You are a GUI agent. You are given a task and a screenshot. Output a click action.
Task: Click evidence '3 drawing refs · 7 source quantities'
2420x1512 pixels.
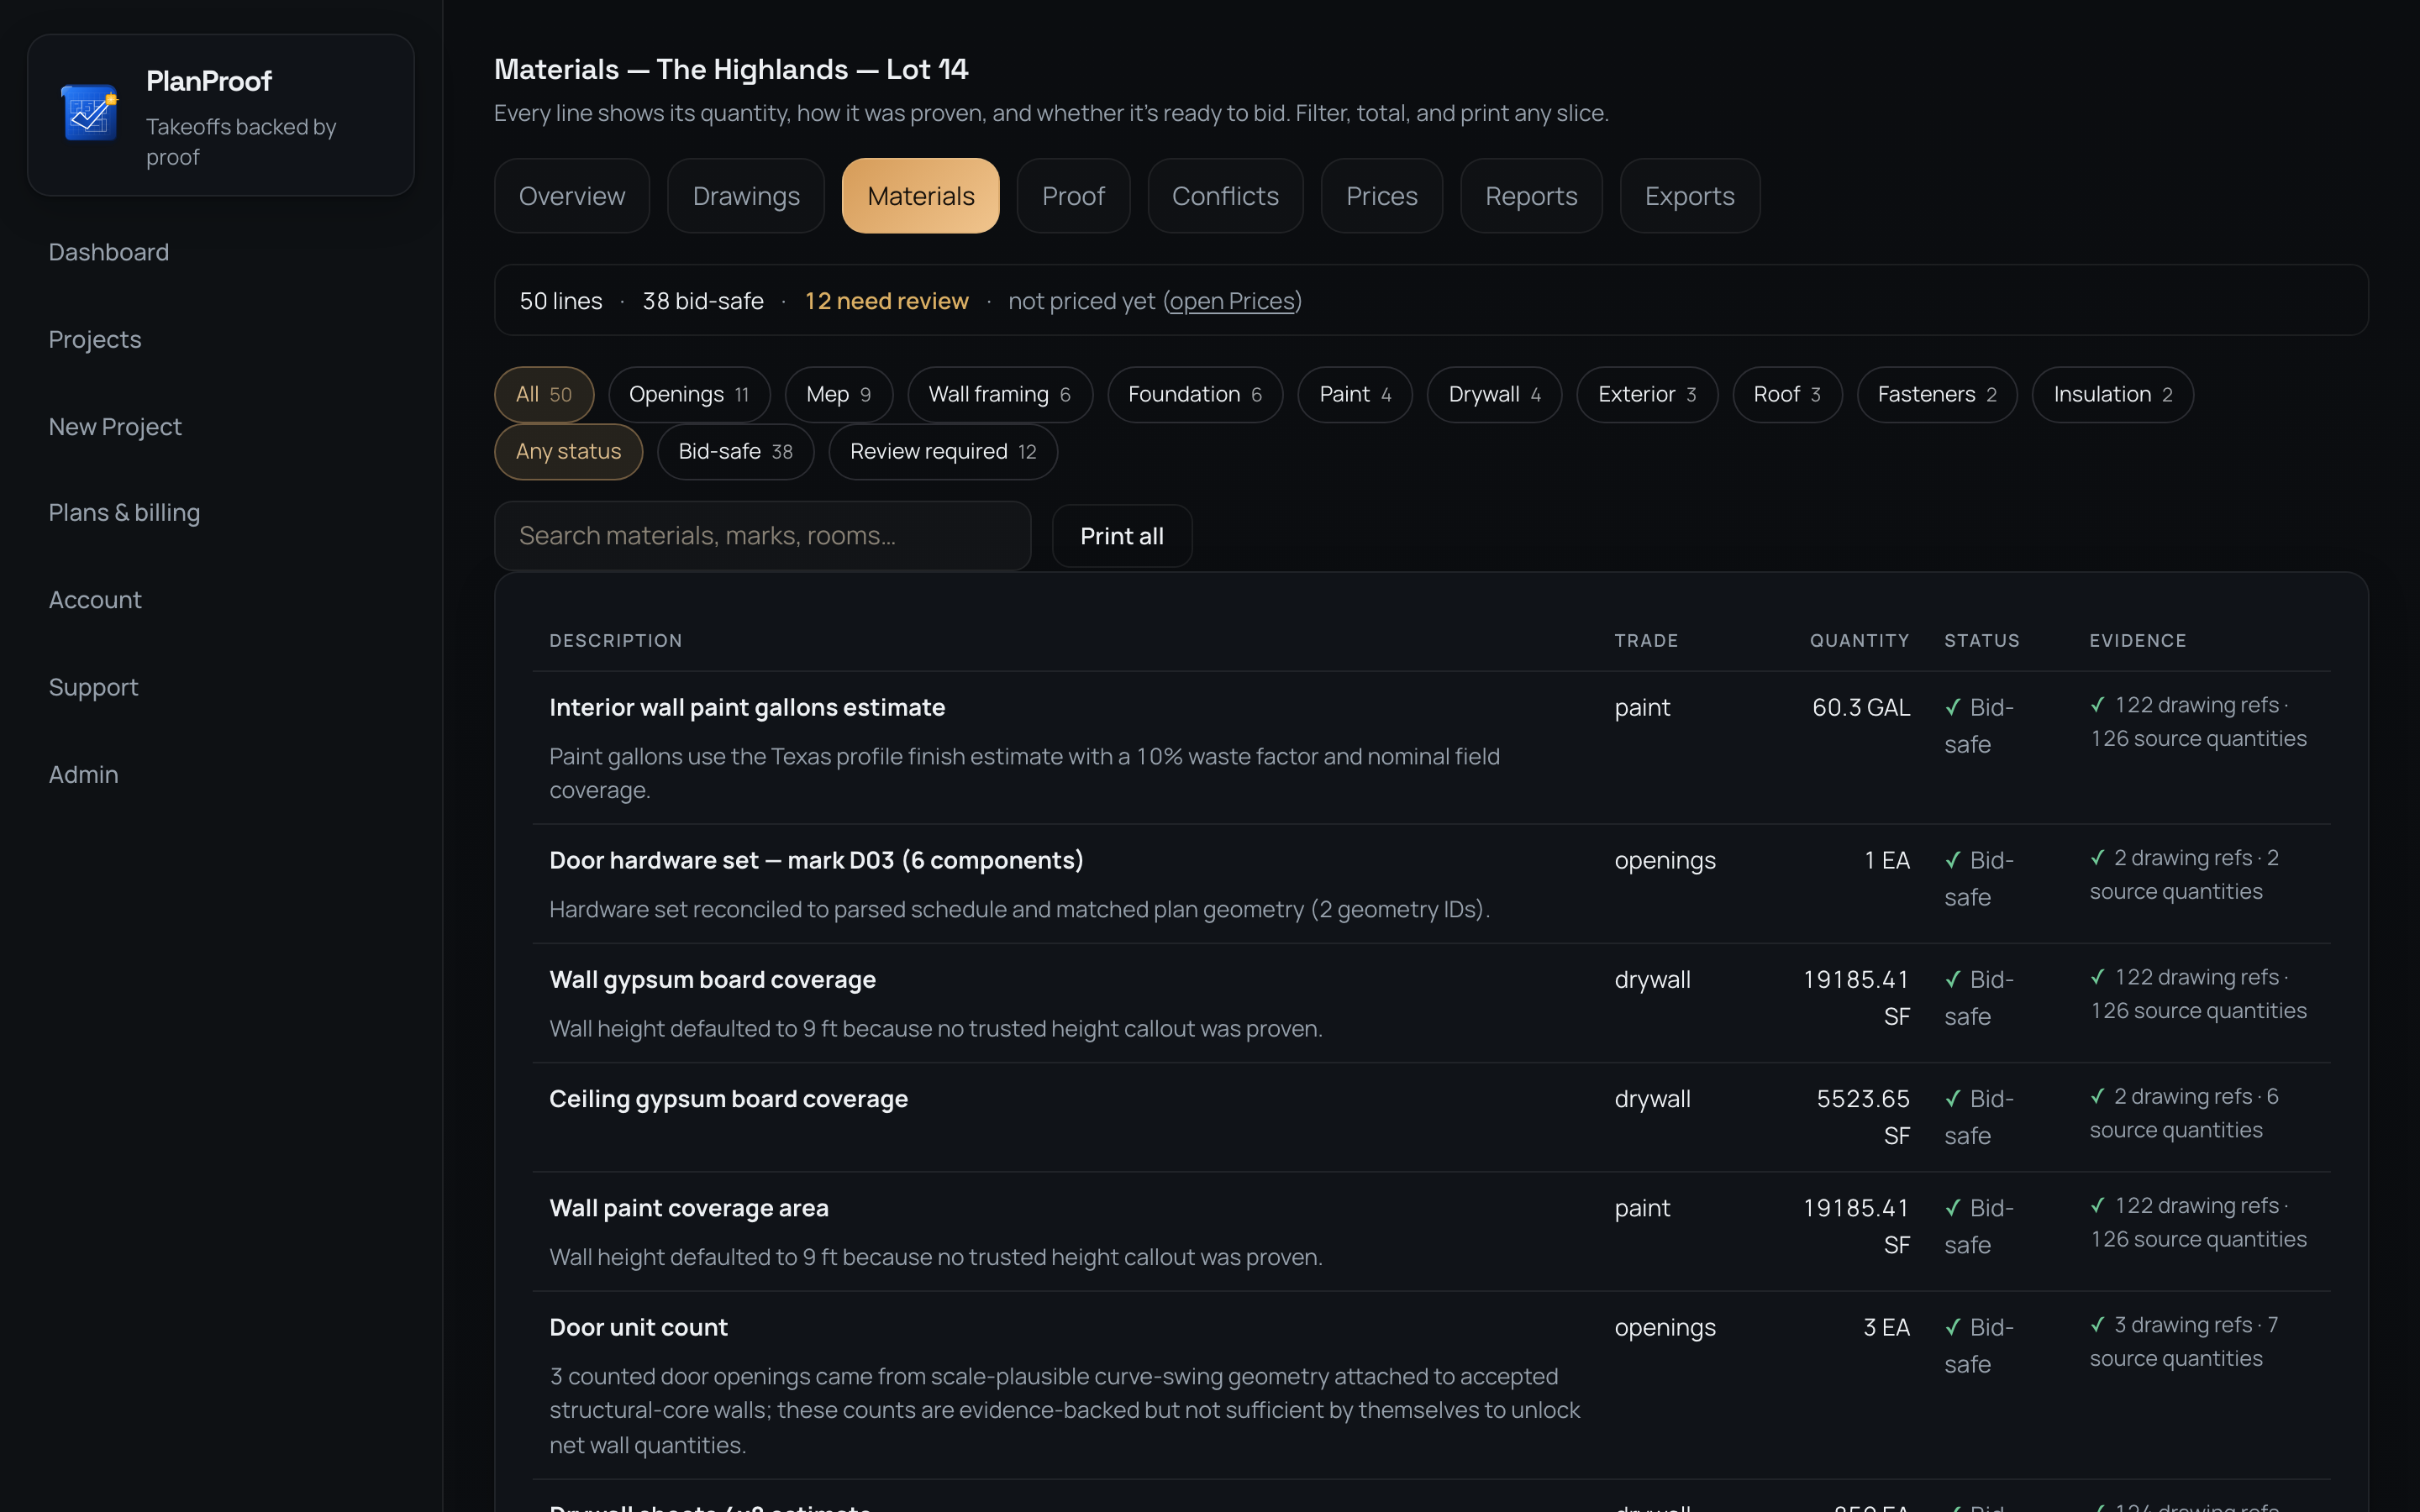pyautogui.click(x=2185, y=1342)
